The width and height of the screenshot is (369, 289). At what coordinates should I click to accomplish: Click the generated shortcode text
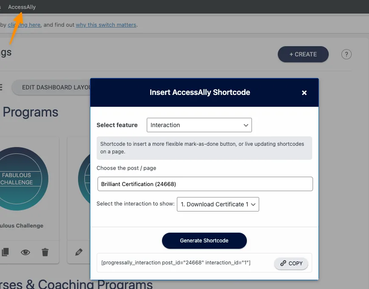point(176,263)
